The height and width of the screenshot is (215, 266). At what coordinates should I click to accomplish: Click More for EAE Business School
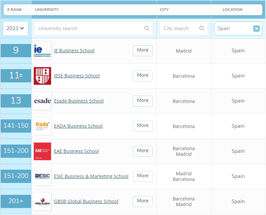point(143,151)
